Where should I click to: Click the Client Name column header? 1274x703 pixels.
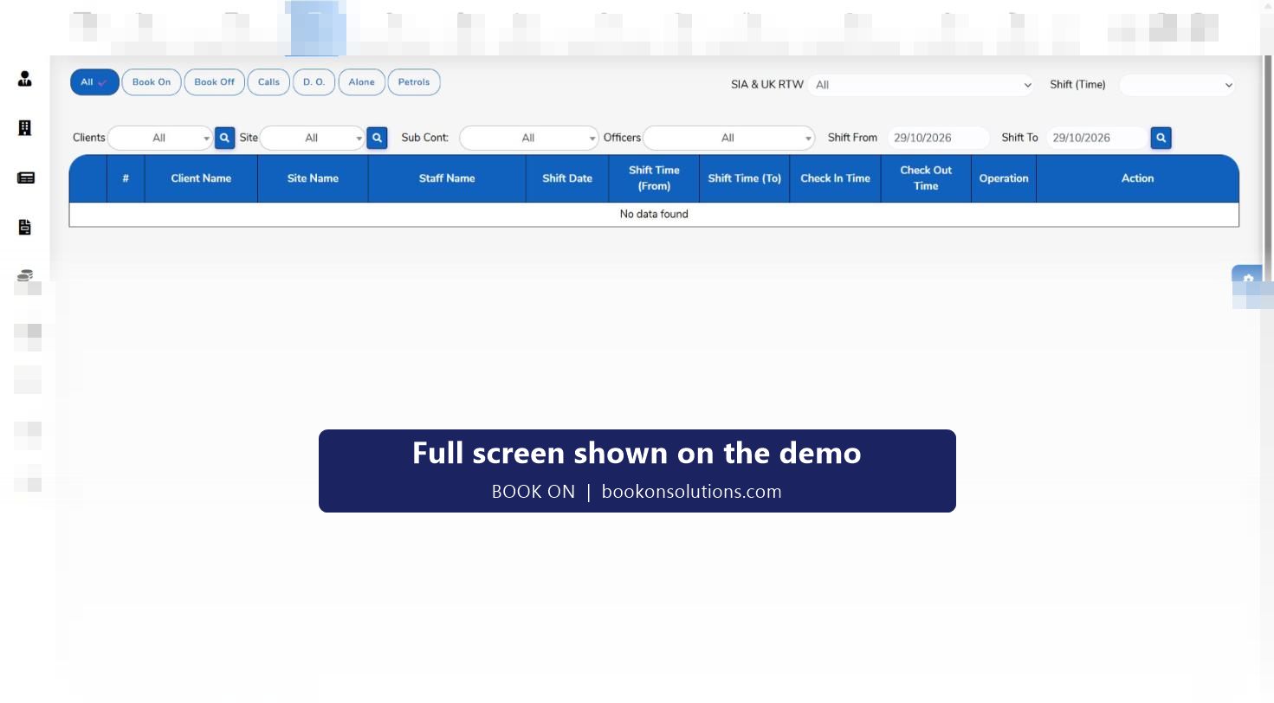tap(201, 178)
